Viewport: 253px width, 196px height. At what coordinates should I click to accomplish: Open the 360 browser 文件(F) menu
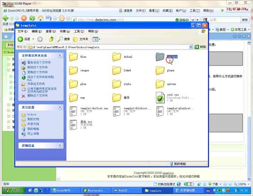141,11
